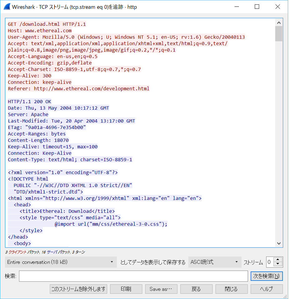This screenshot has height=299, width=289.
Task: Click the vertical scrollbar thumb
Action: tap(279, 34)
